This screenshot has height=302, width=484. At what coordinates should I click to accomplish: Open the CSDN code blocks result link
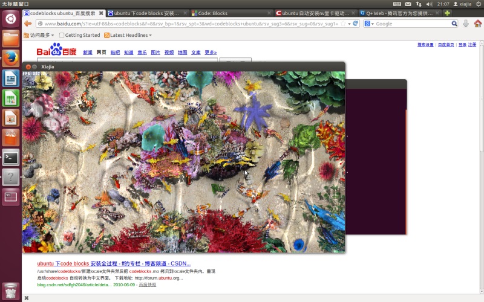coord(114,263)
